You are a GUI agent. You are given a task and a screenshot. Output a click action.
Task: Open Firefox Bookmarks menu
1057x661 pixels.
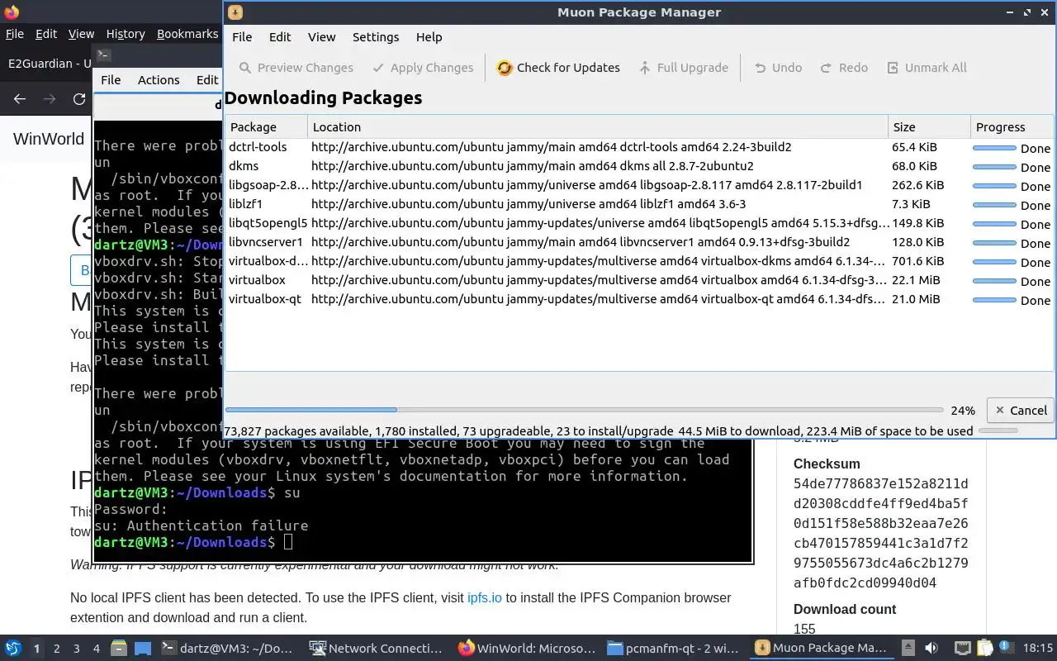pos(187,34)
